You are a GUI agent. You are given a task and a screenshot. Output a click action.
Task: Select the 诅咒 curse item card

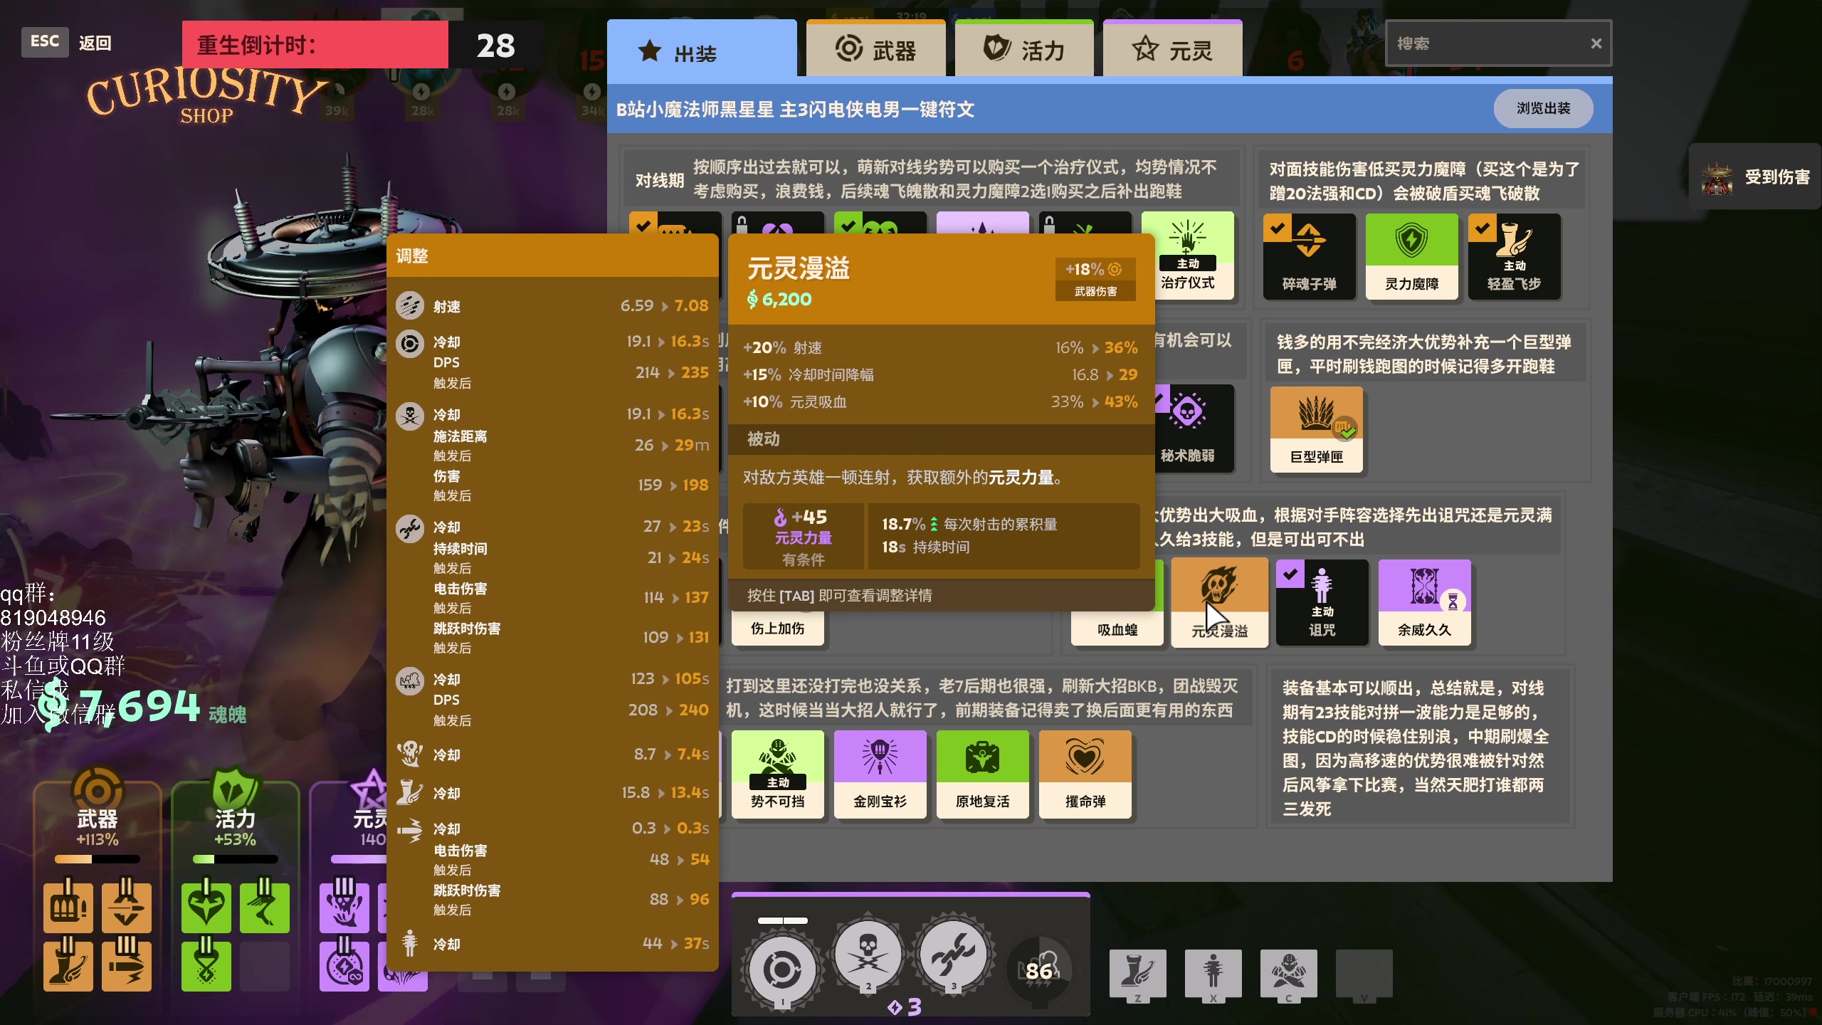[x=1322, y=603]
